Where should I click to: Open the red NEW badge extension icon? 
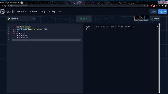154,6
